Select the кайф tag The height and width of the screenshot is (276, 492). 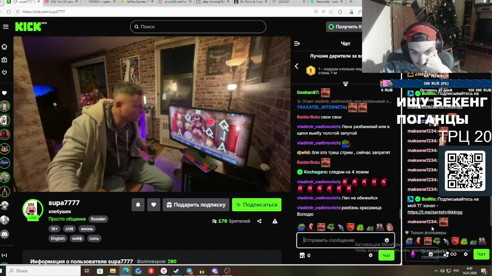[x=77, y=238]
